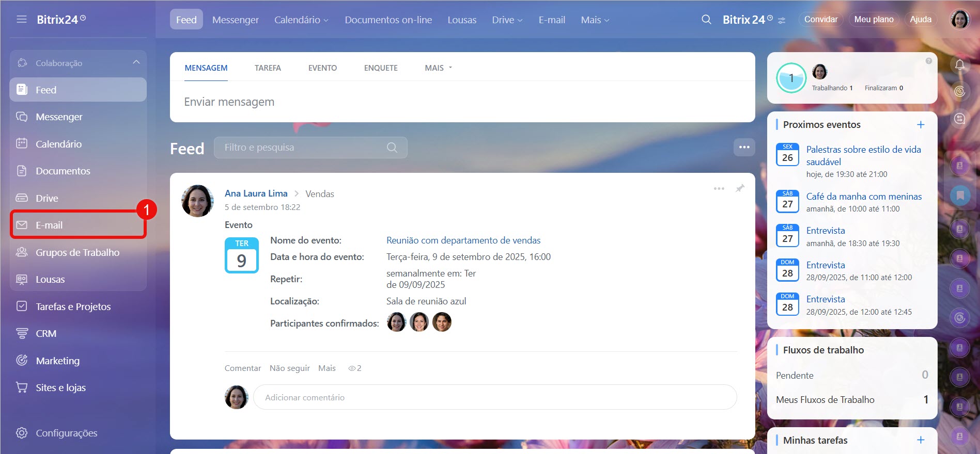Expand the Mais dropdown in top menu
Screen dimensions: 980x454
tap(595, 20)
